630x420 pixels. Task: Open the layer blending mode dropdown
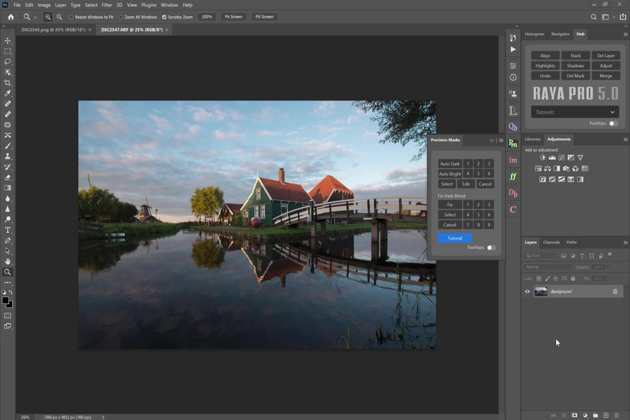548,267
